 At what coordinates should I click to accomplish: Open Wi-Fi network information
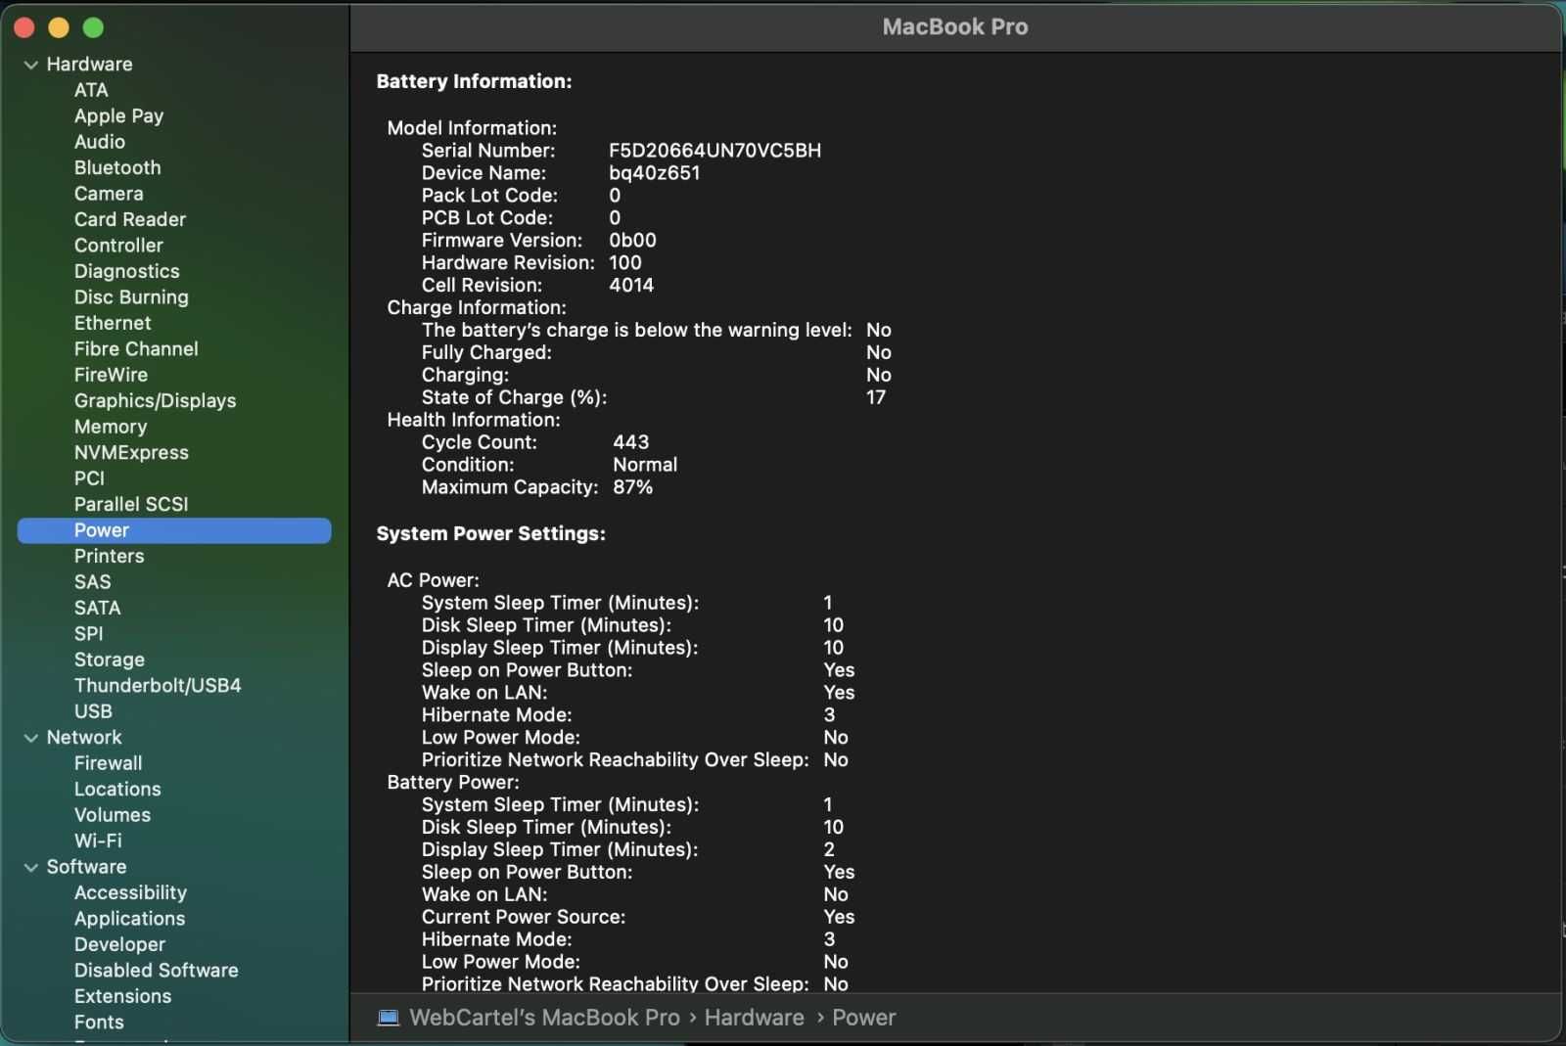click(98, 841)
